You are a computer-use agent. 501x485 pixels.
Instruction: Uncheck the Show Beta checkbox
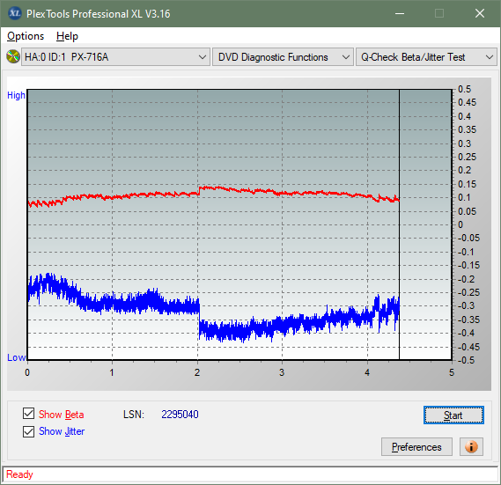click(x=28, y=413)
